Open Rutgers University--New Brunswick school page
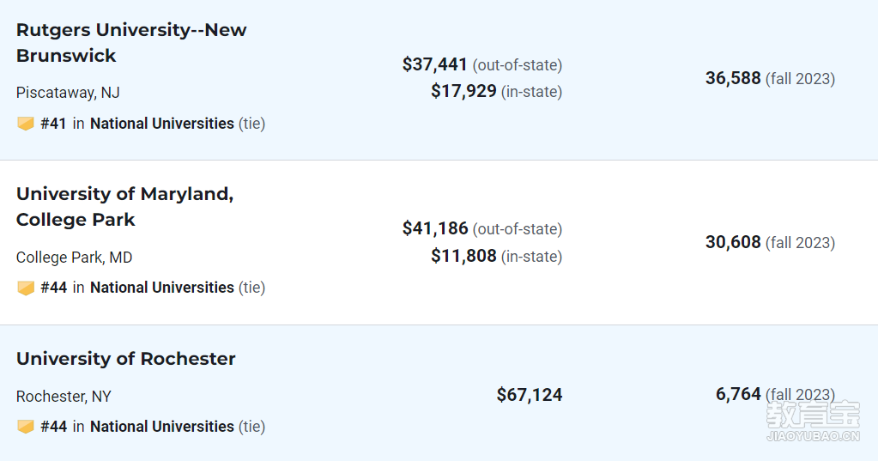The height and width of the screenshot is (461, 878). point(131,43)
